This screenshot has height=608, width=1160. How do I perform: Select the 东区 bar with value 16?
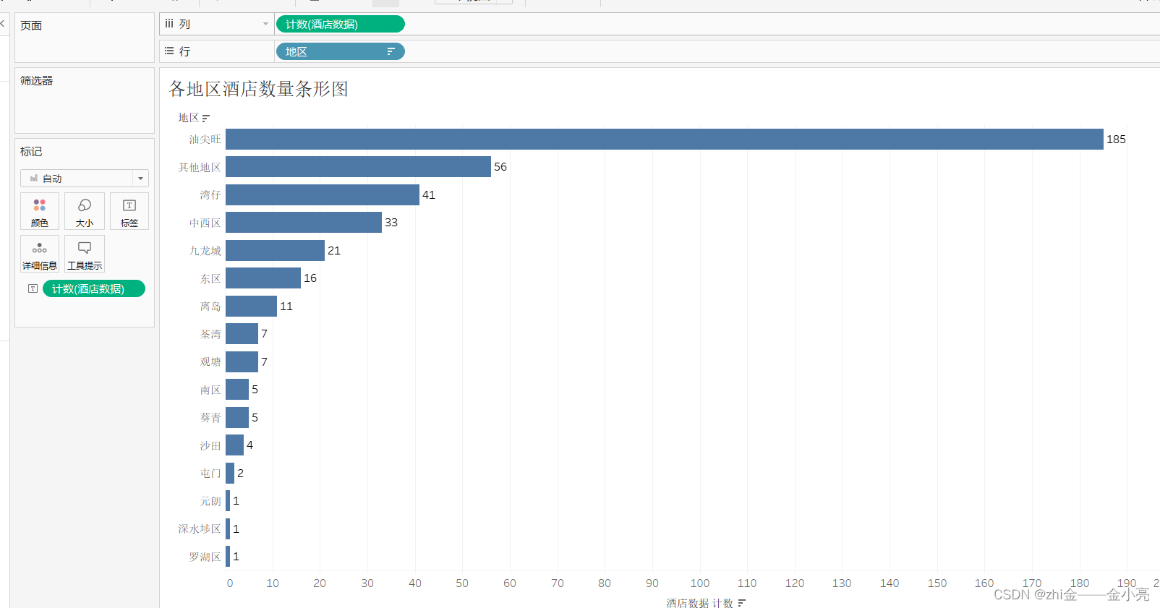[x=263, y=278]
